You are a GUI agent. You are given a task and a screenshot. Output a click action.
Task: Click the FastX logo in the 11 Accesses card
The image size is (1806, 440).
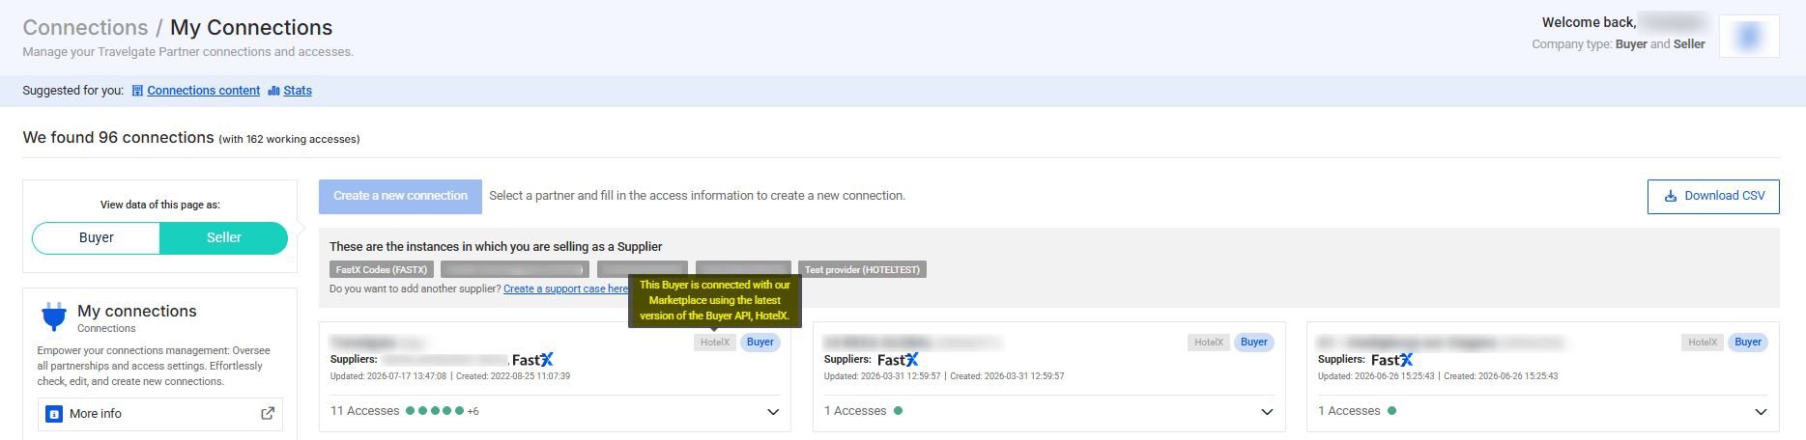532,360
